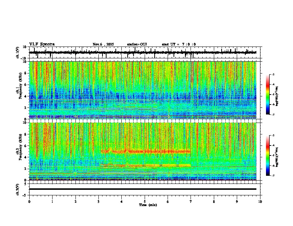The image size is (293, 226).
Task: Click the ch.2 "Frequency (kHz)" axis label
Action: (x=20, y=147)
